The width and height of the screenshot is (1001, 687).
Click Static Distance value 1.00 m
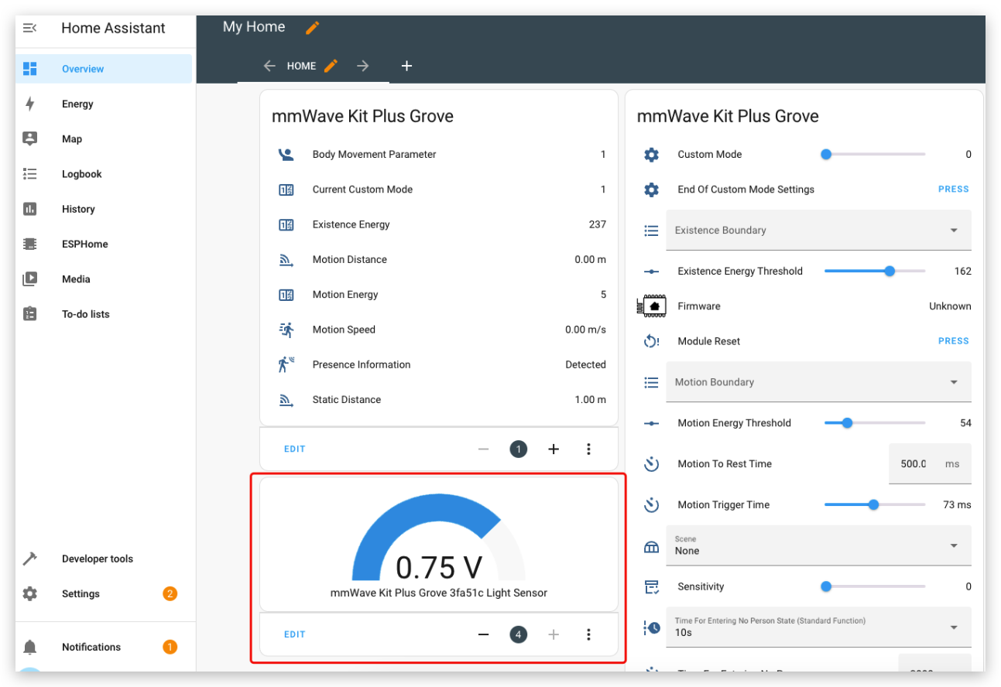(x=590, y=400)
